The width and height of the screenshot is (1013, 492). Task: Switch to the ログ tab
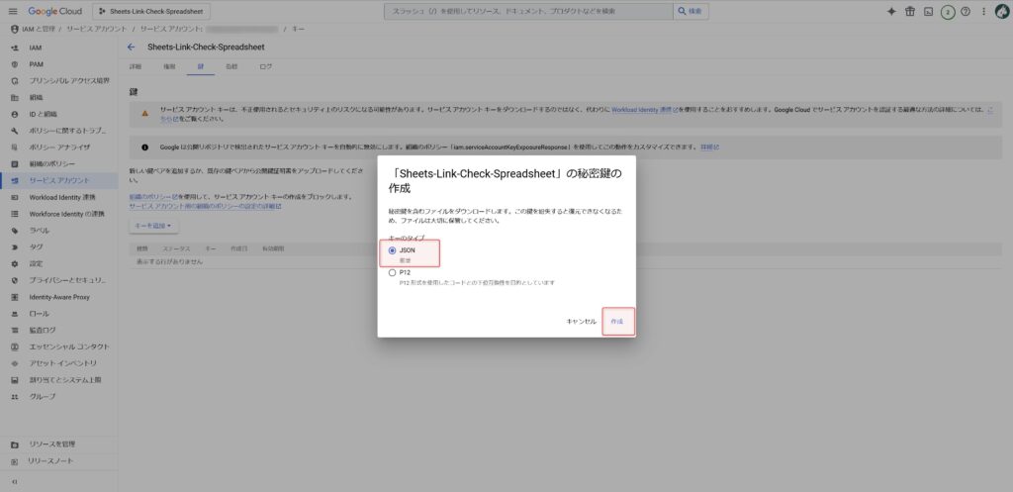[x=265, y=66]
